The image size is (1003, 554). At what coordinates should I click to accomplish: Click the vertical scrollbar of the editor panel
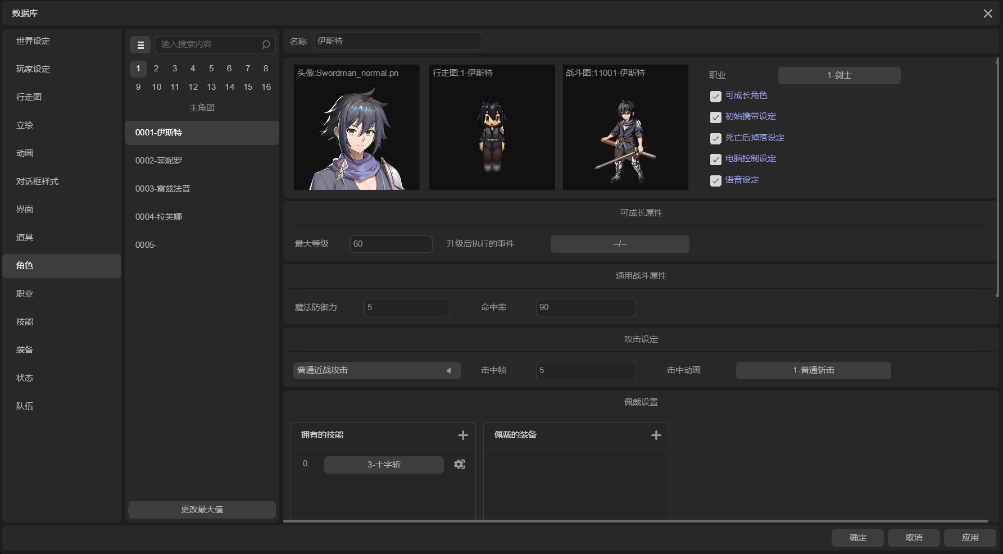pyautogui.click(x=998, y=177)
